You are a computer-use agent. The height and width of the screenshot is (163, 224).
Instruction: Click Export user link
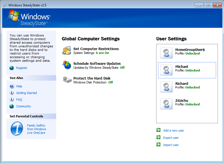171,138
